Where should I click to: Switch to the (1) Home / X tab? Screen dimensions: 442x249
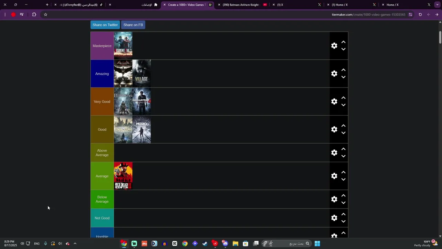(x=351, y=5)
